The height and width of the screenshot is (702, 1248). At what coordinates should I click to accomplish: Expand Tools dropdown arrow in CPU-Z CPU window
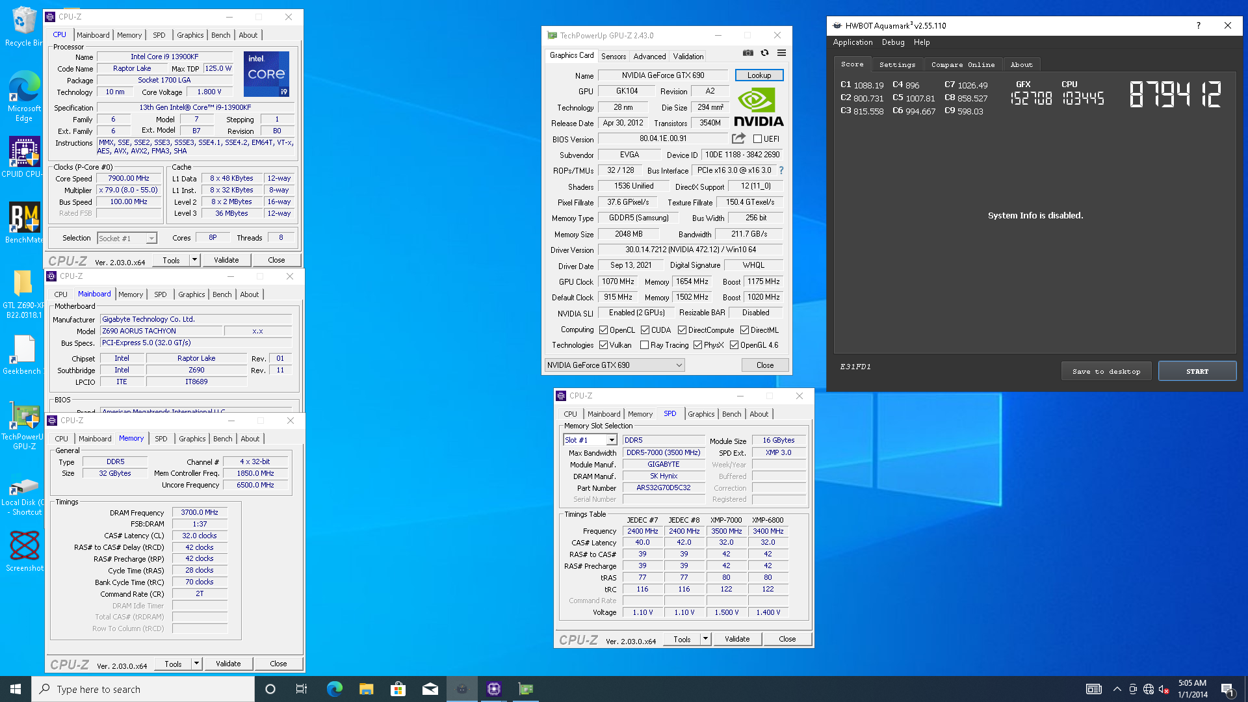pos(194,260)
